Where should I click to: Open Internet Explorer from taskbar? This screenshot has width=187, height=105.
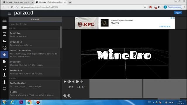point(12,102)
